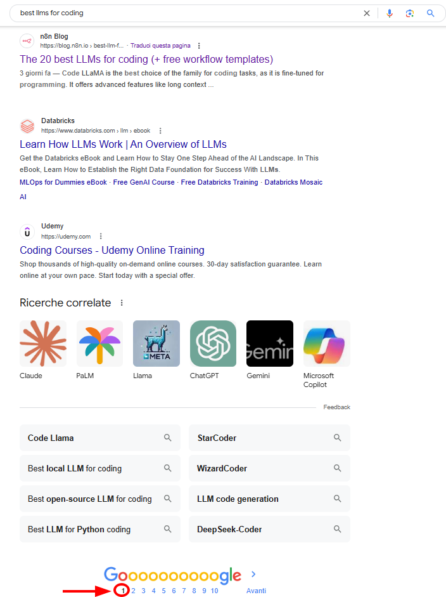Image resolution: width=446 pixels, height=597 pixels.
Task: Open three-dot menu next to Databricks result
Action: tap(160, 131)
